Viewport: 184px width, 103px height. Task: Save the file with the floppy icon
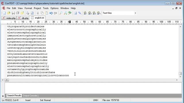click(13, 13)
